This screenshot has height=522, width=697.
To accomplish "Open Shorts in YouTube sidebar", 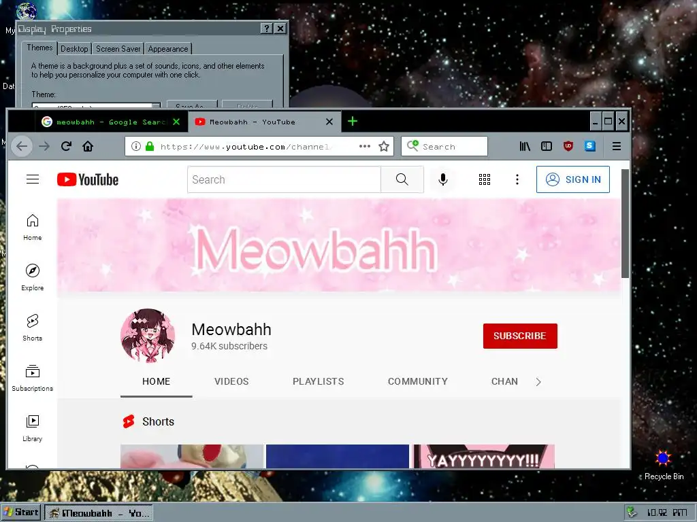I will 33,328.
